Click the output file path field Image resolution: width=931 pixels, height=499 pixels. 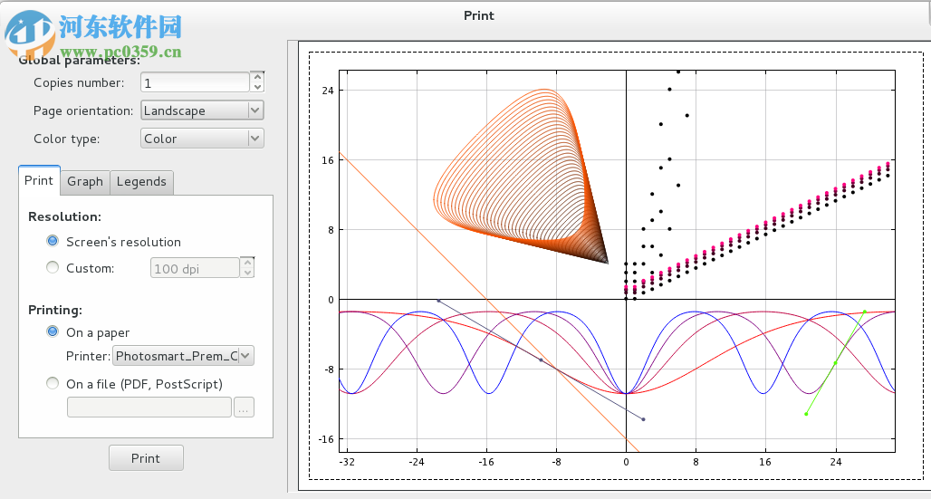[149, 408]
